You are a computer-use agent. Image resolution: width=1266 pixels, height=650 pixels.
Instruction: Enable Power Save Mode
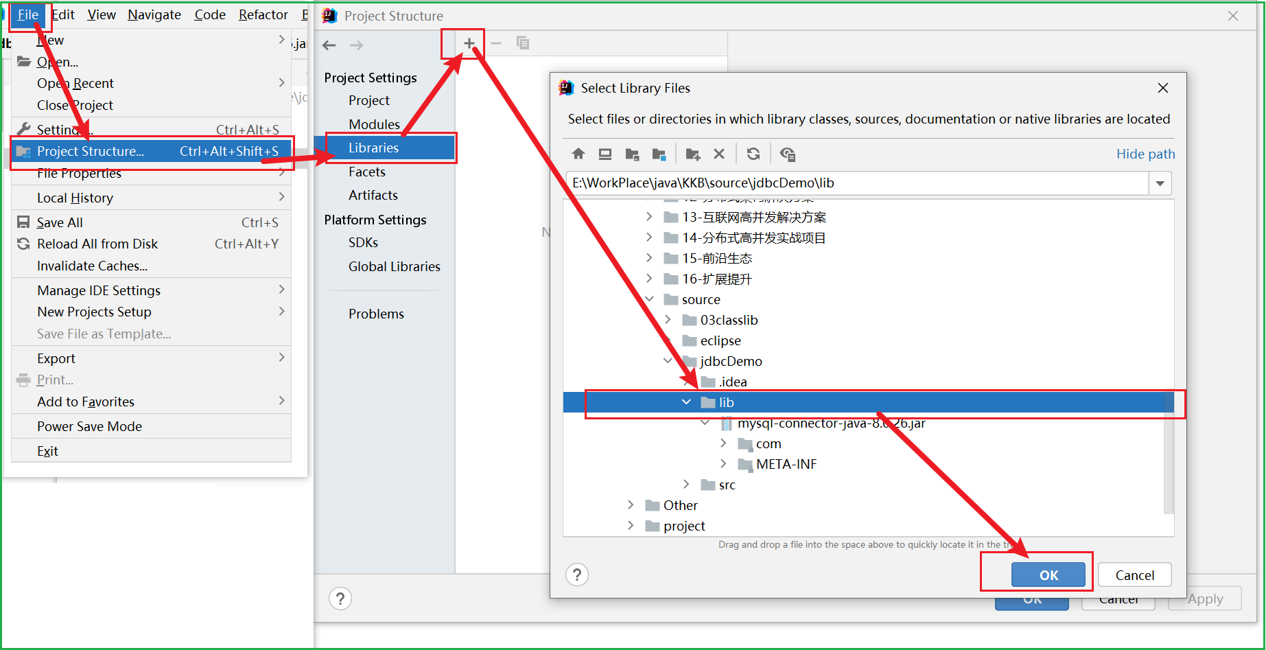click(89, 426)
